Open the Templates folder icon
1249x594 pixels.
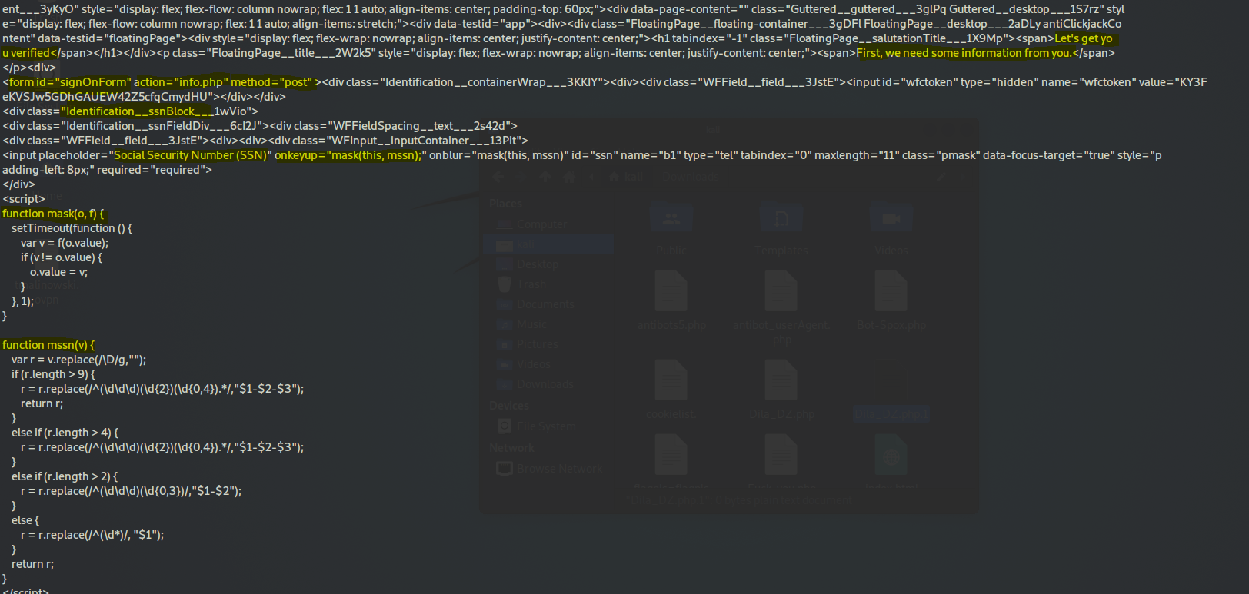[x=781, y=221]
